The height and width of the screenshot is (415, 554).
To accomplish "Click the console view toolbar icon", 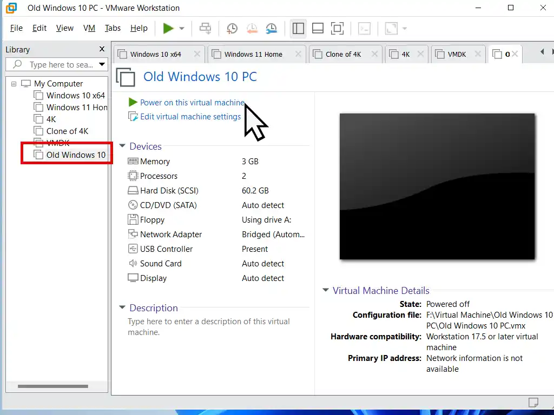I will click(x=364, y=28).
